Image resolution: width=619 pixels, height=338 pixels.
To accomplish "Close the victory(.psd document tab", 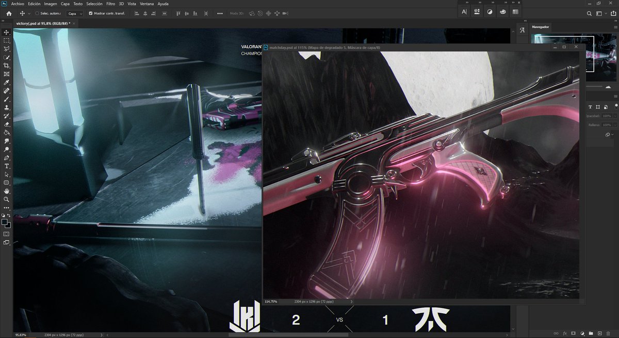I will pos(74,24).
